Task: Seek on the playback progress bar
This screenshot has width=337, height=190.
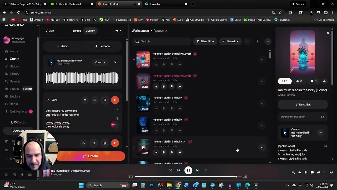Action: (188, 177)
